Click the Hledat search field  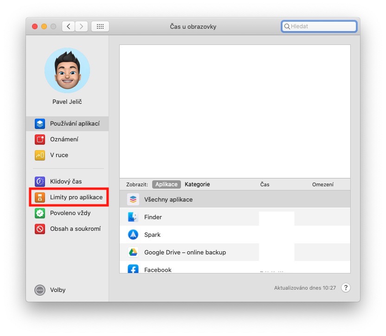319,26
